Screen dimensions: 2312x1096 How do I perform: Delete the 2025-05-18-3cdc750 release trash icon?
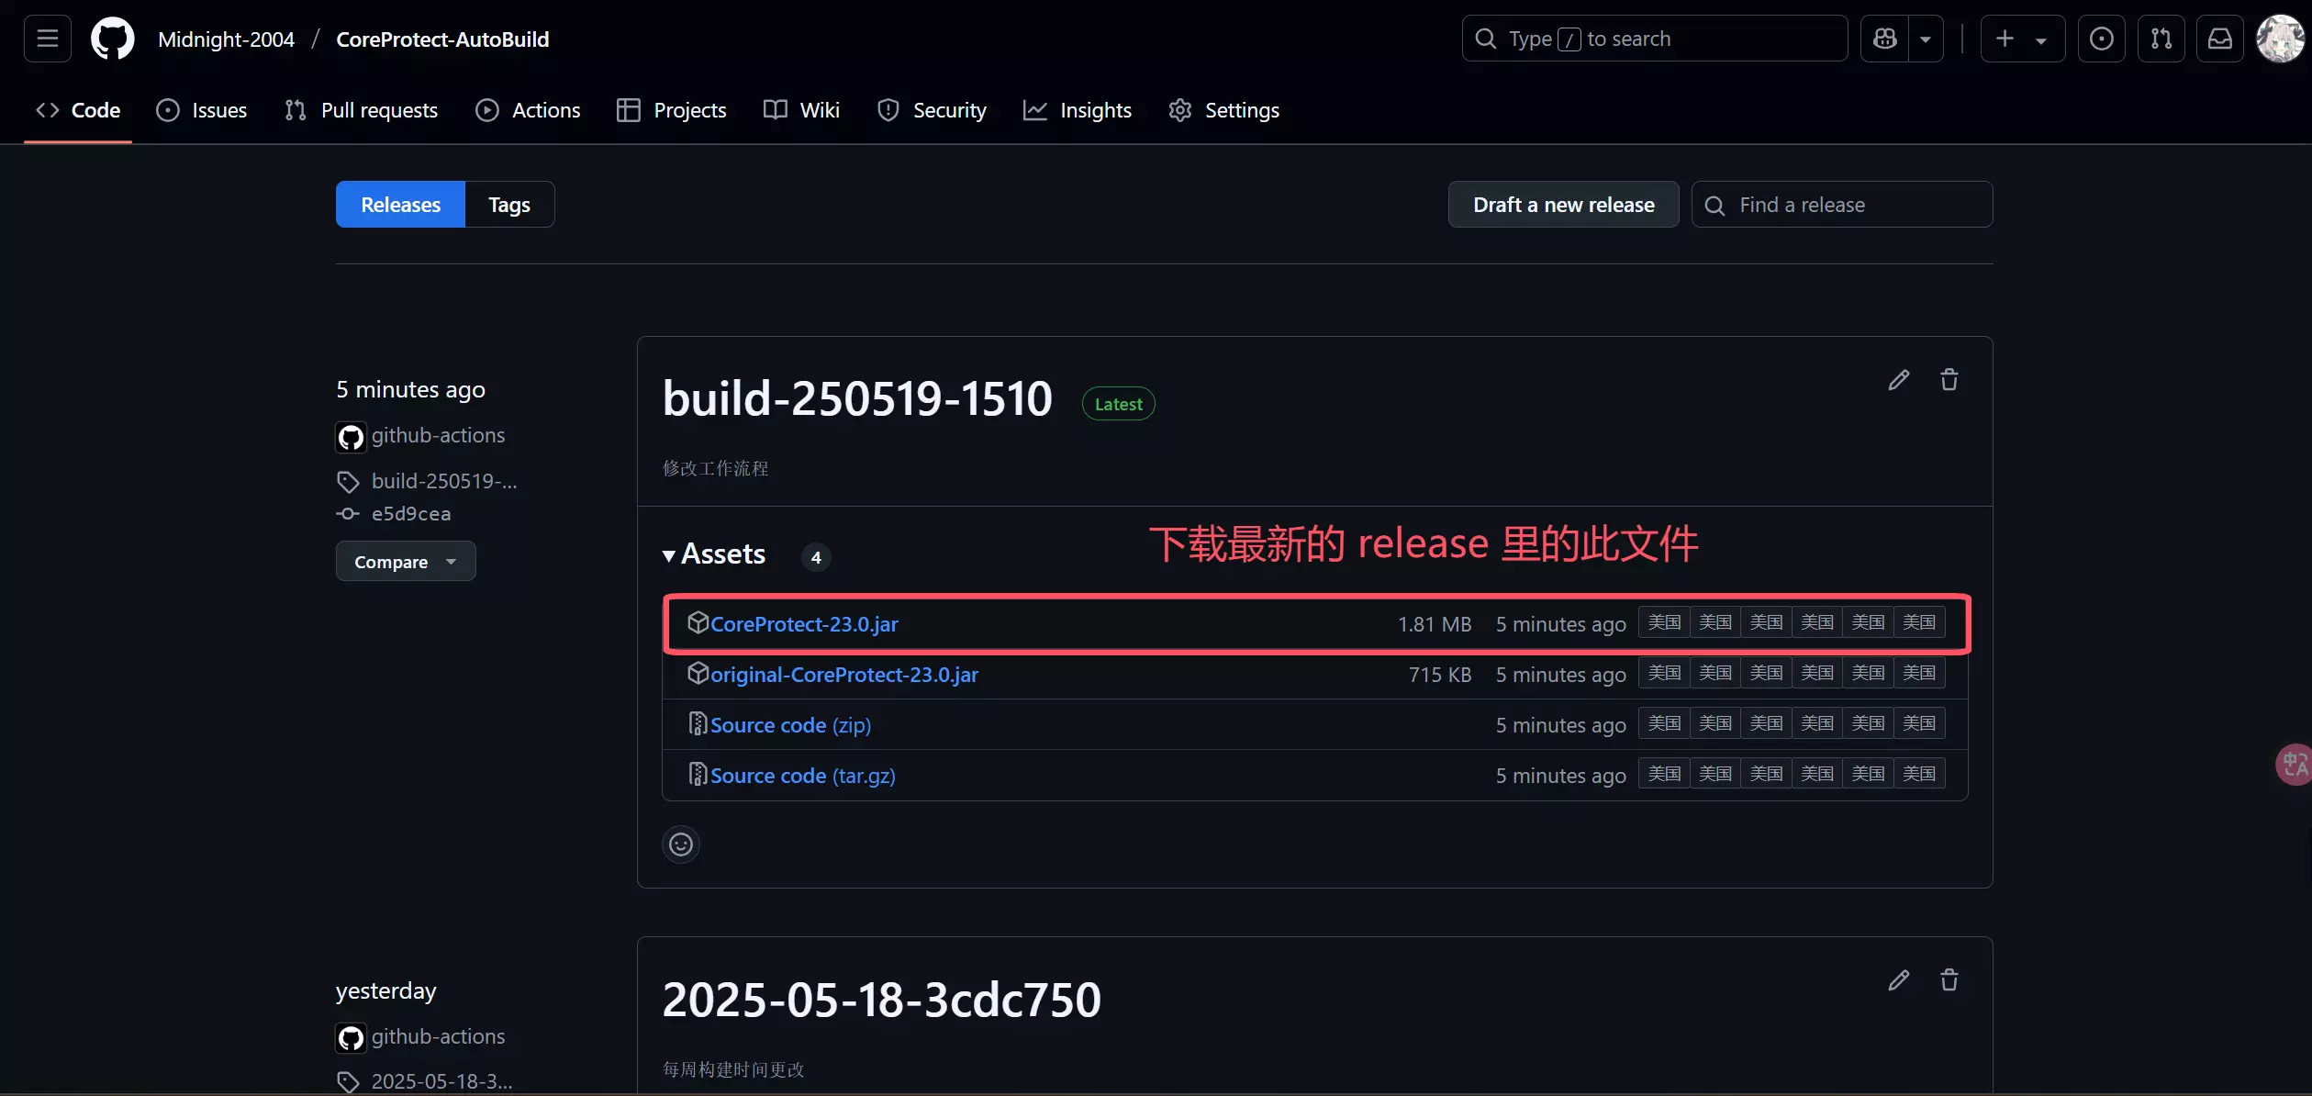coord(1949,980)
